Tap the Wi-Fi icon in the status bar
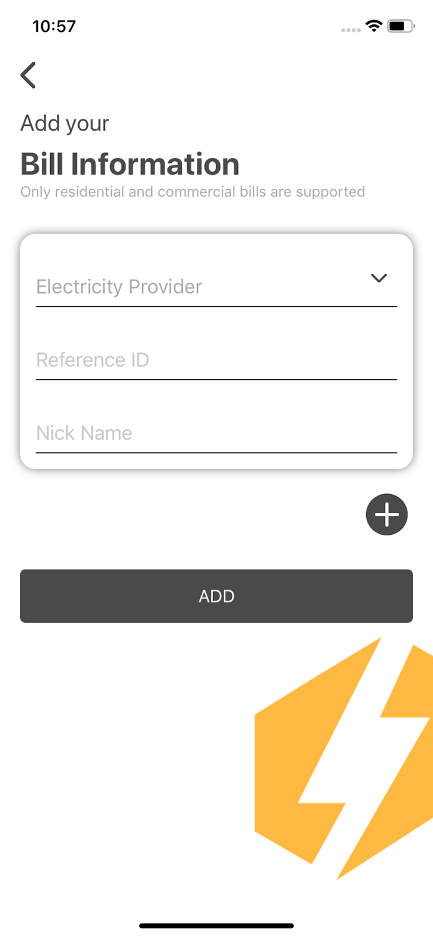Image resolution: width=433 pixels, height=937 pixels. (x=373, y=26)
